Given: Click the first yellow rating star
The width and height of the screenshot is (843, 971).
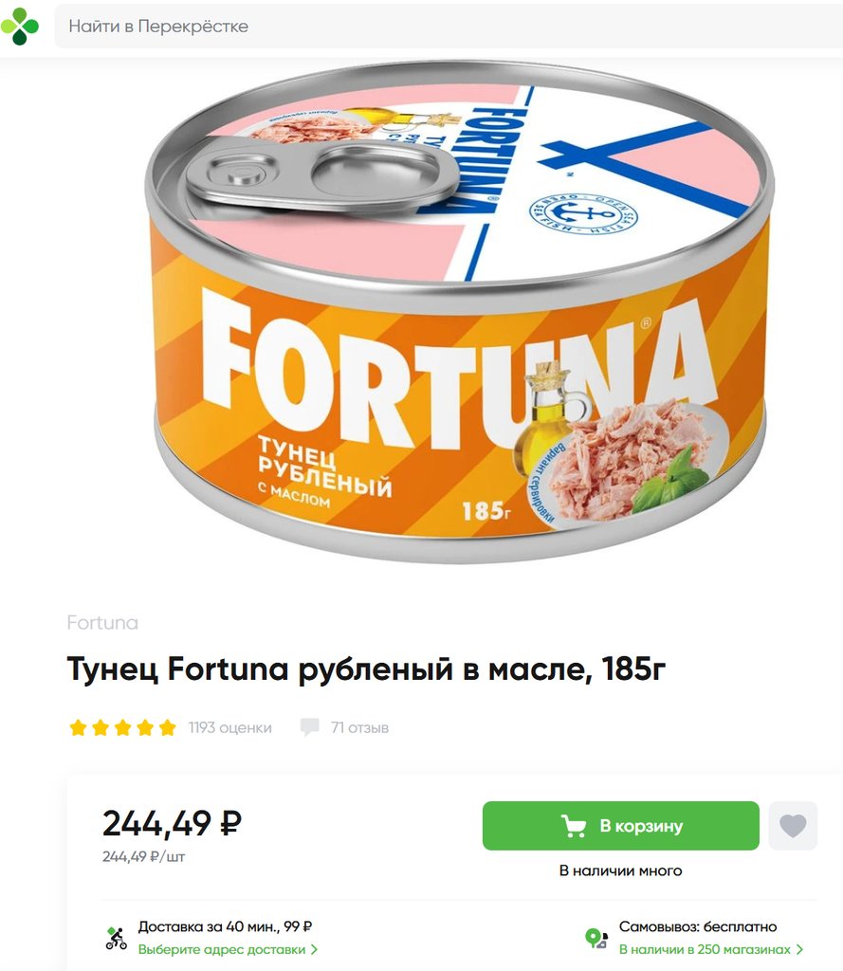Looking at the screenshot, I should 78,727.
